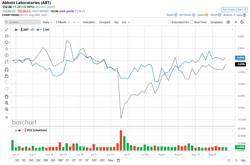Open VOL indicator options ellipsis
250x165 pixels.
[23, 130]
